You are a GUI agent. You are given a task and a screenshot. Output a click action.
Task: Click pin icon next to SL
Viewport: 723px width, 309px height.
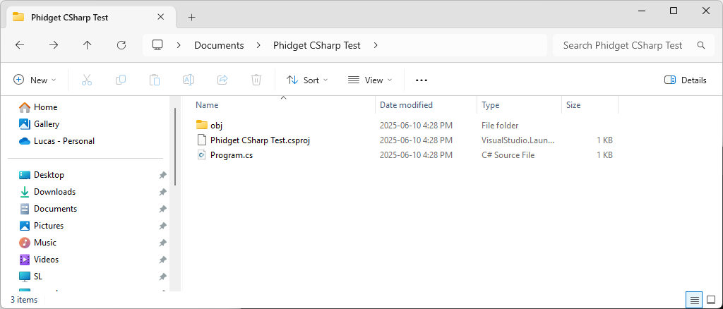point(162,277)
